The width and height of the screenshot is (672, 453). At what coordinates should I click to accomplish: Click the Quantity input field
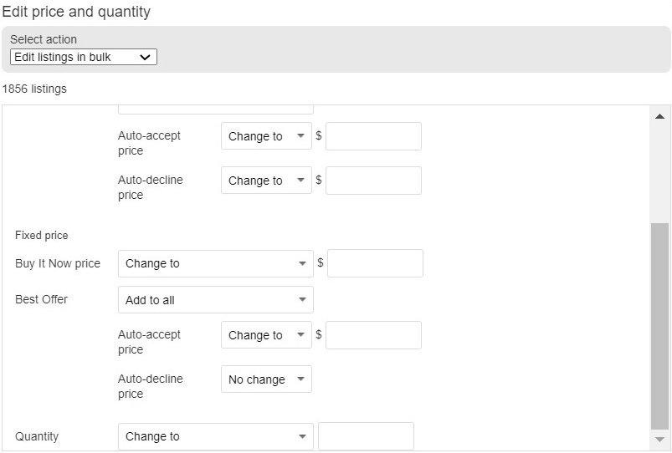[x=366, y=436]
